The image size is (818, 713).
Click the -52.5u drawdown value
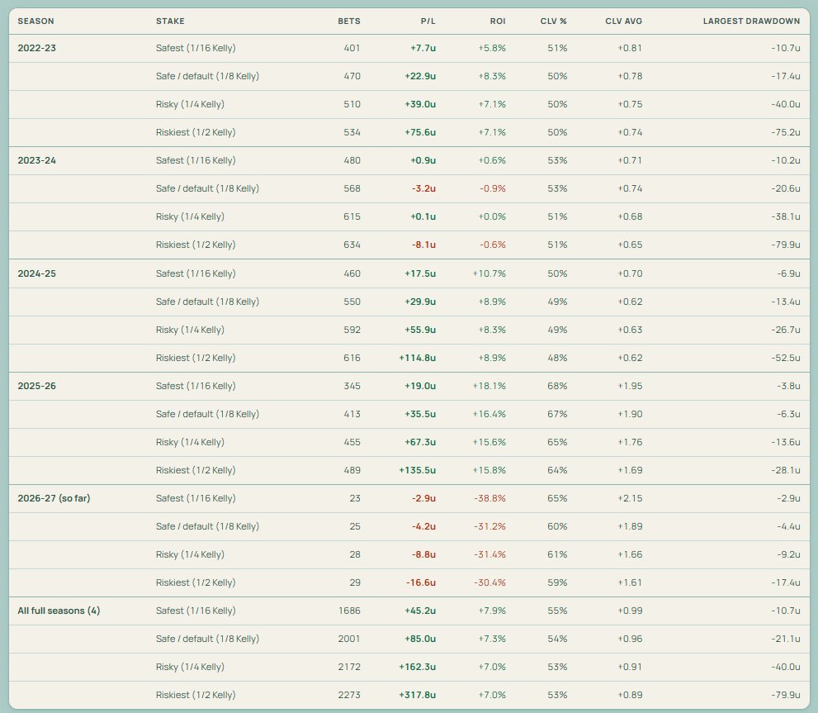click(x=786, y=358)
